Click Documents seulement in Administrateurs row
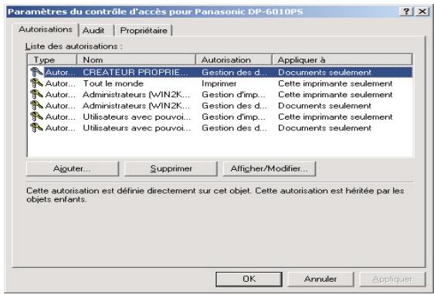This screenshot has width=434, height=295. 324,106
